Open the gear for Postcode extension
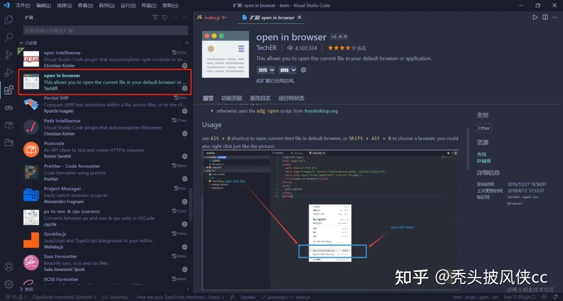This screenshot has height=301, width=563. click(185, 156)
